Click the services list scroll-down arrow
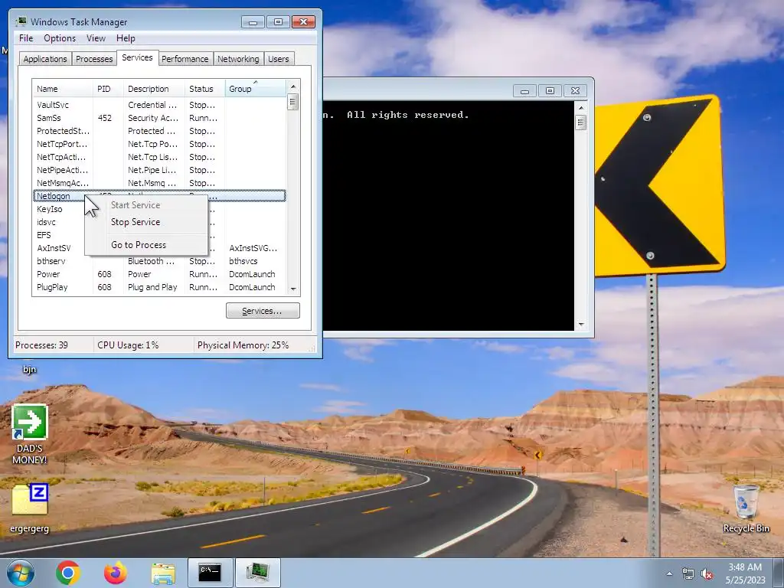The width and height of the screenshot is (784, 588). click(293, 289)
